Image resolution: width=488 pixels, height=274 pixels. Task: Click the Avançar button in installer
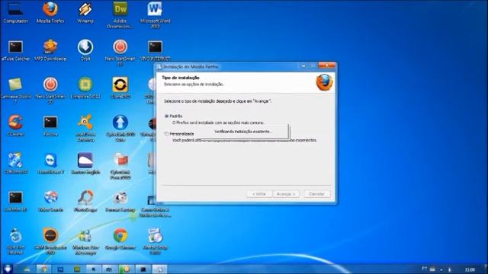coord(286,194)
